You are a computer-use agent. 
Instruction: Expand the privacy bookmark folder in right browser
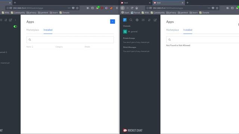tap(171, 13)
